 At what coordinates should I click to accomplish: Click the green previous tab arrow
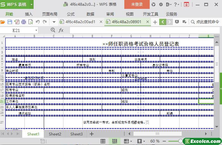click(163, 22)
